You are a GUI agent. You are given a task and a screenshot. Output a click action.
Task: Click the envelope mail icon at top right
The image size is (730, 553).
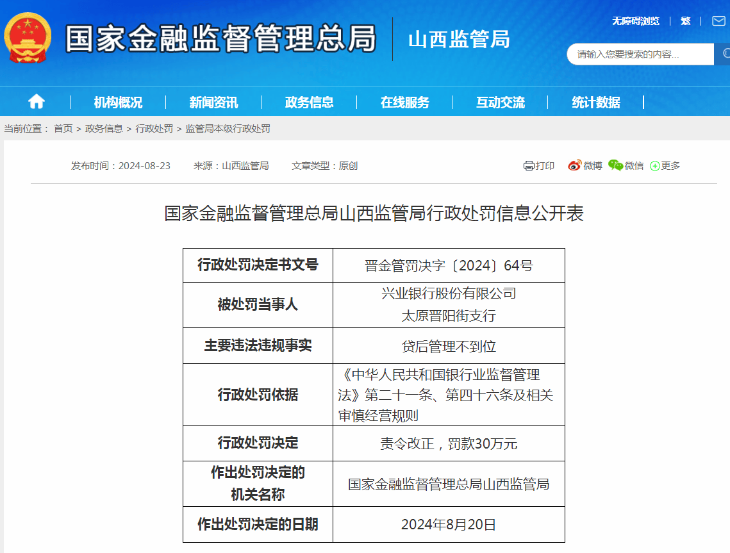718,20
